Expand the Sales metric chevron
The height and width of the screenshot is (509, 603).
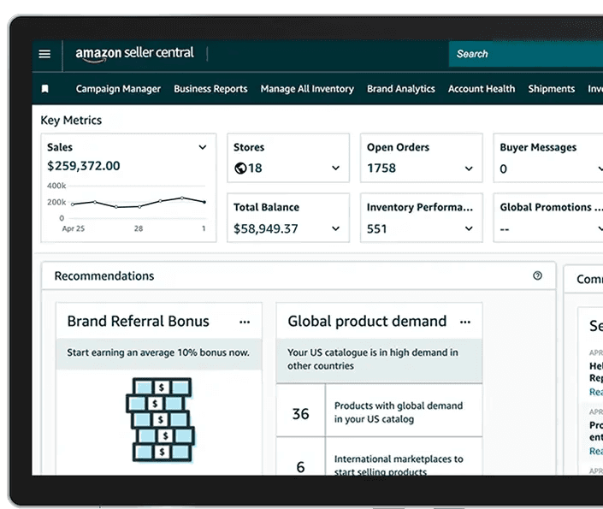pos(202,147)
